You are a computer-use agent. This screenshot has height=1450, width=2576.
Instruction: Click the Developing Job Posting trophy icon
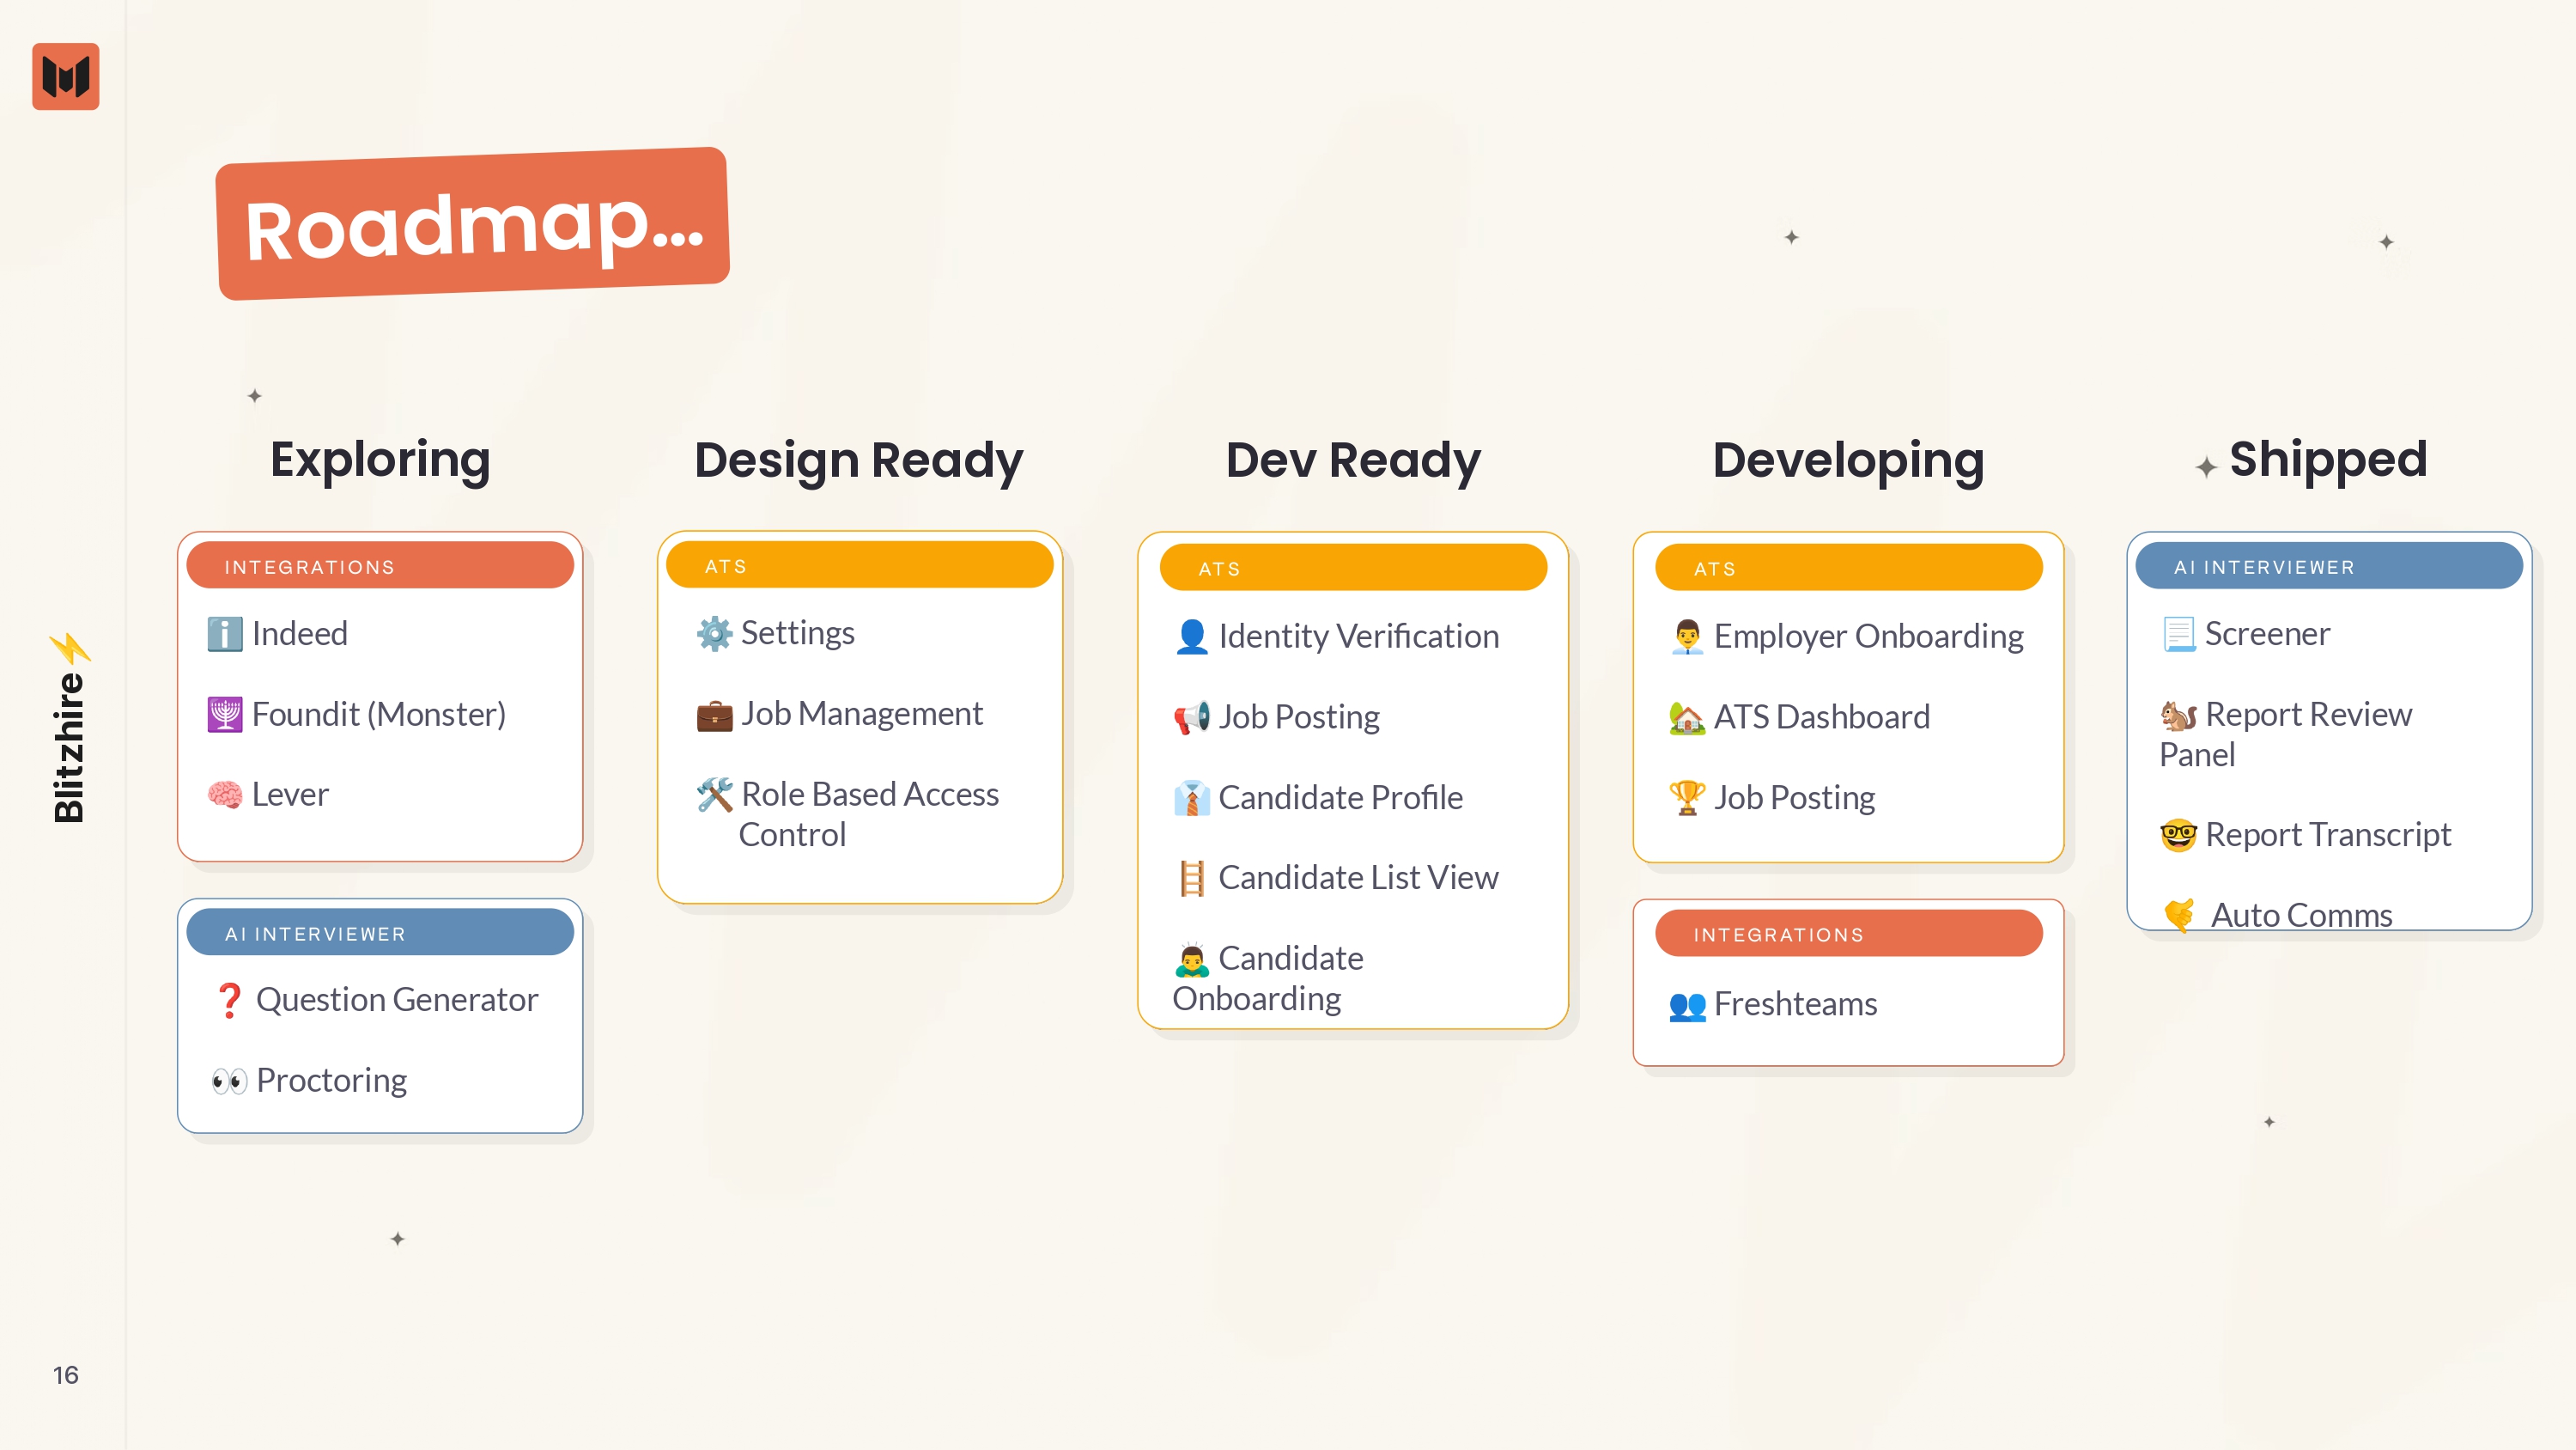pos(1687,797)
